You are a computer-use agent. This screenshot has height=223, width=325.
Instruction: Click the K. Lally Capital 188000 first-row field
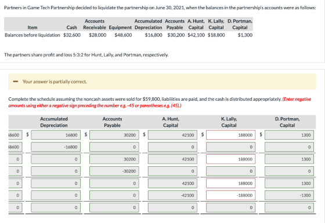point(231,135)
